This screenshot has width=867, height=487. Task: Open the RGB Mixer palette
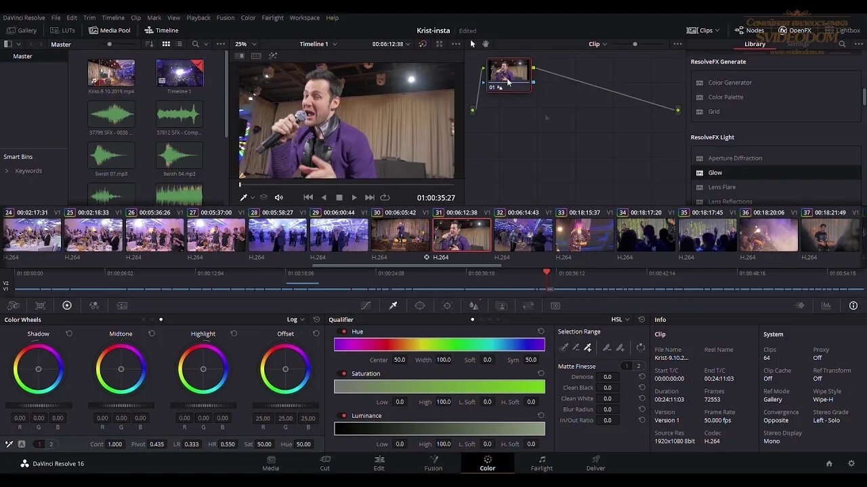point(94,306)
